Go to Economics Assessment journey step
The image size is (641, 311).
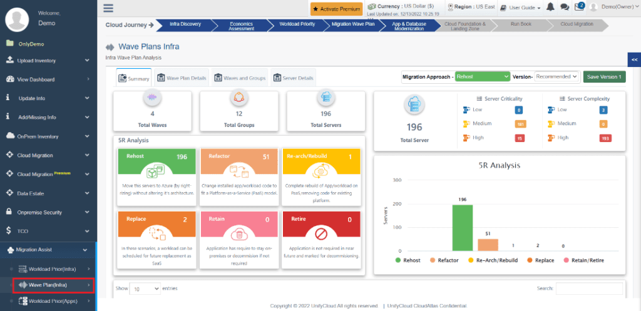tap(241, 26)
